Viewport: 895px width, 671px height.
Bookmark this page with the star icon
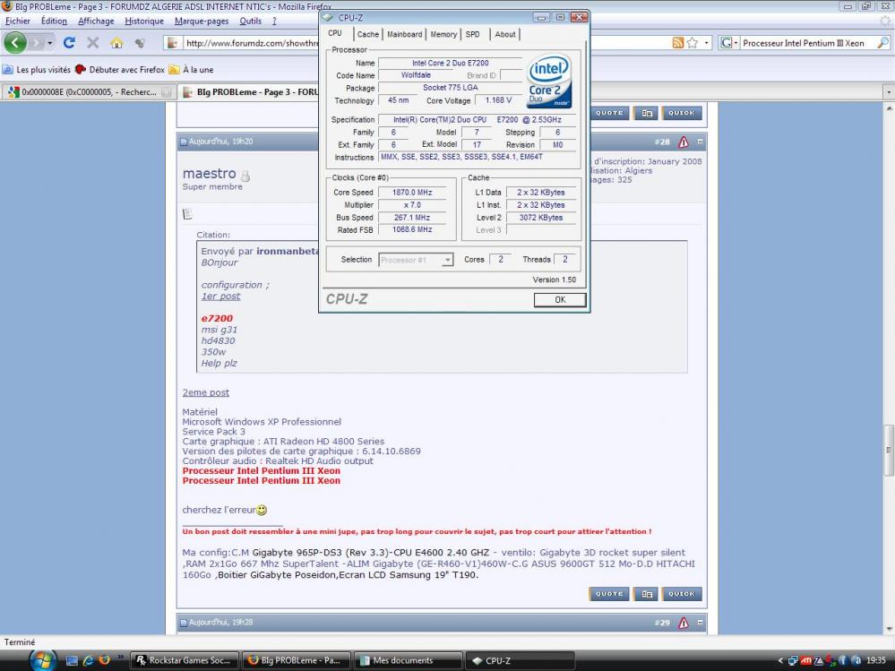693,43
